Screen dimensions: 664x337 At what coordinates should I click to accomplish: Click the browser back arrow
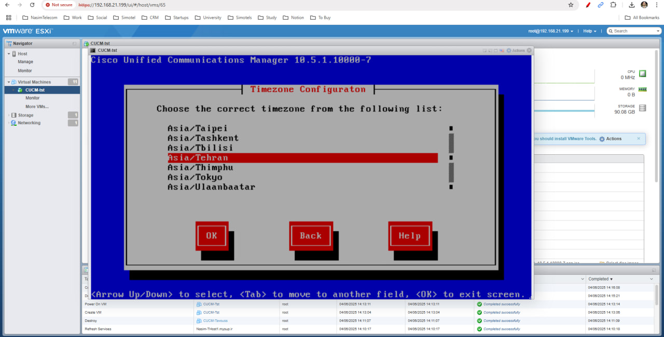[7, 5]
